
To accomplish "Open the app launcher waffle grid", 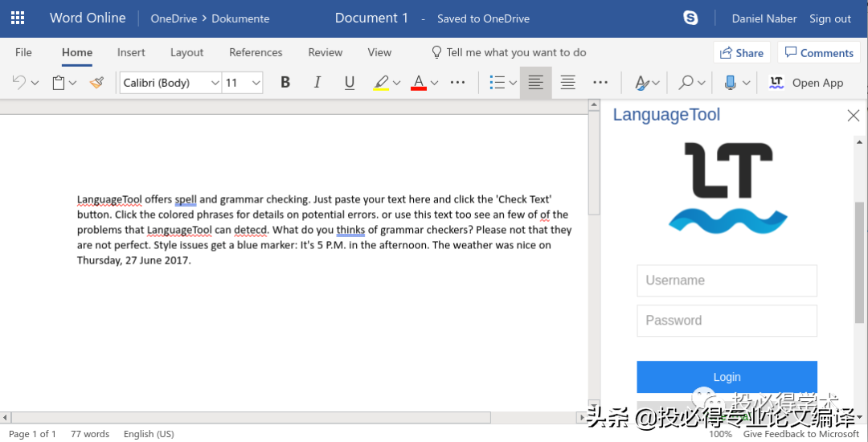I will 18,18.
